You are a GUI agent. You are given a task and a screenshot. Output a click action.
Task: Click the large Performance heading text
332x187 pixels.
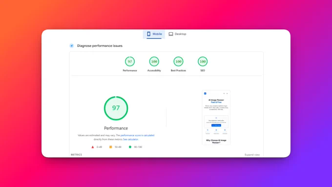(116, 128)
